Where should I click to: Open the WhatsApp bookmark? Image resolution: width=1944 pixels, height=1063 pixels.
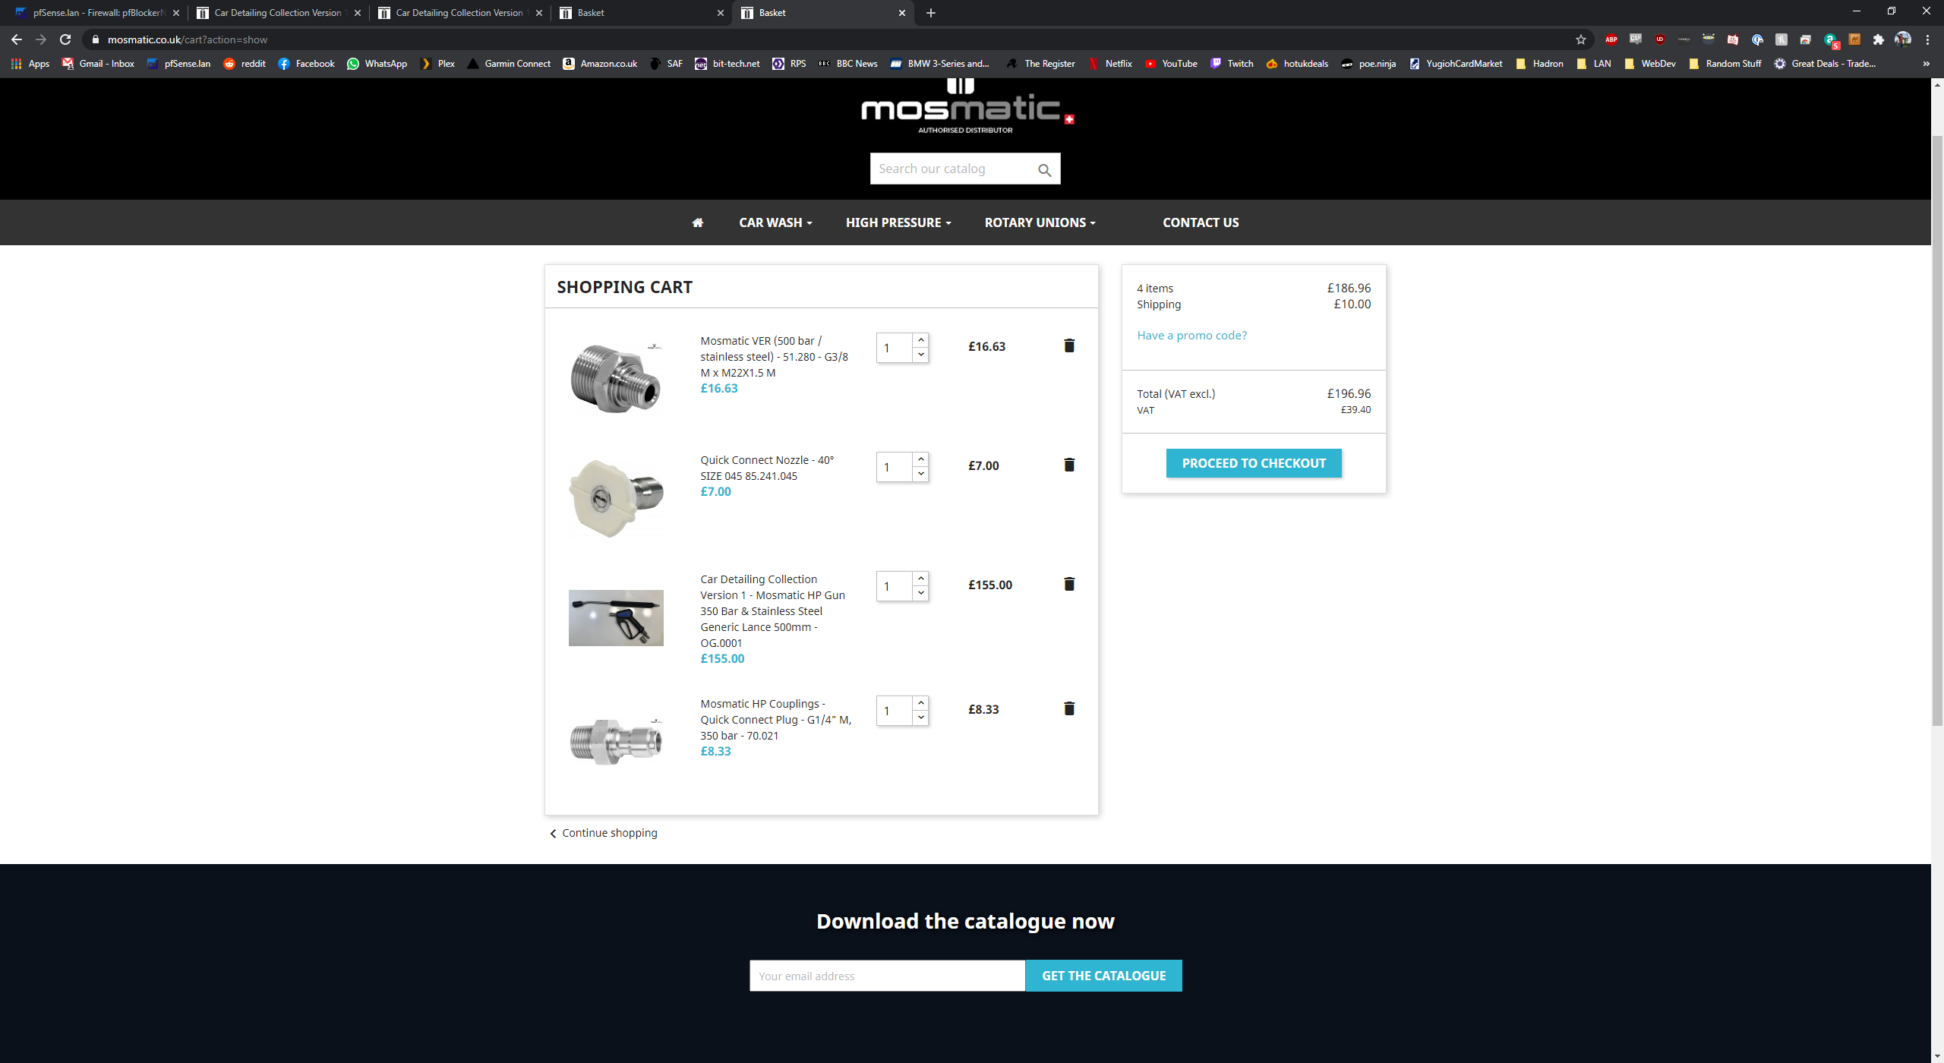point(377,64)
